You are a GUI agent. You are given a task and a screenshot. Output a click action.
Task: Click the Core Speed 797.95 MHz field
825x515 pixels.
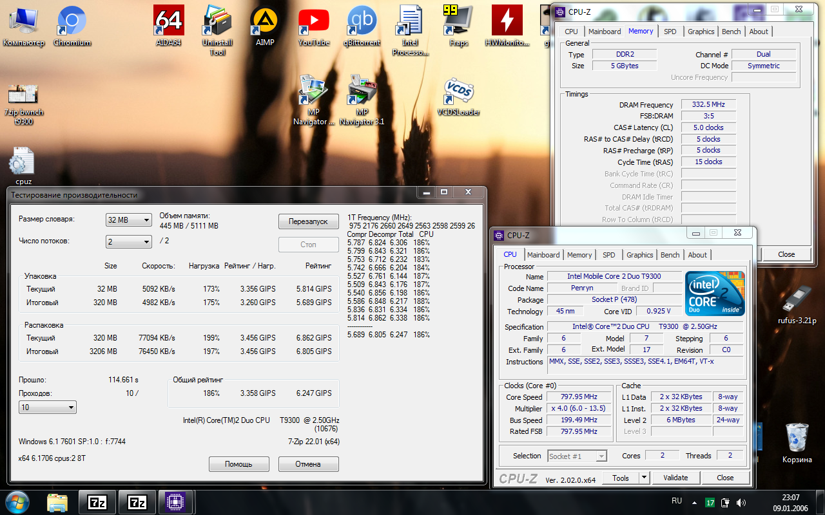click(x=579, y=397)
